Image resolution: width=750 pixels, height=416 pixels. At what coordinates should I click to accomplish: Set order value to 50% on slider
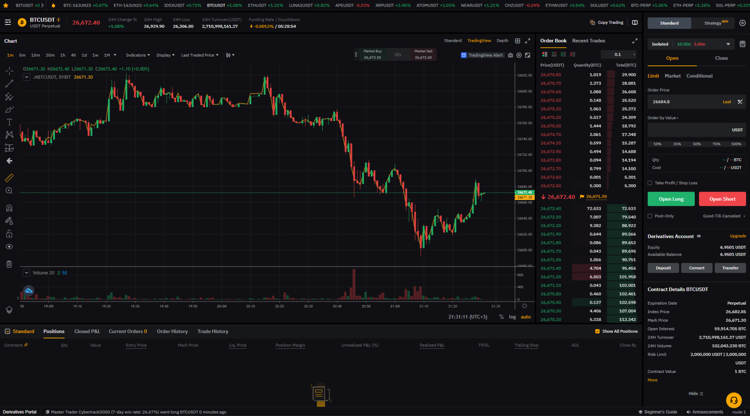pyautogui.click(x=697, y=144)
